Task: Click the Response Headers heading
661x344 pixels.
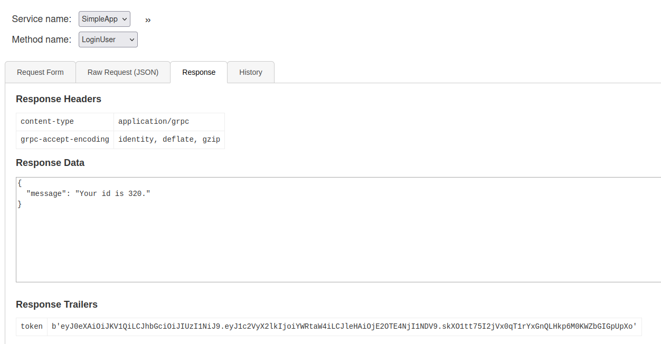Action: 59,99
